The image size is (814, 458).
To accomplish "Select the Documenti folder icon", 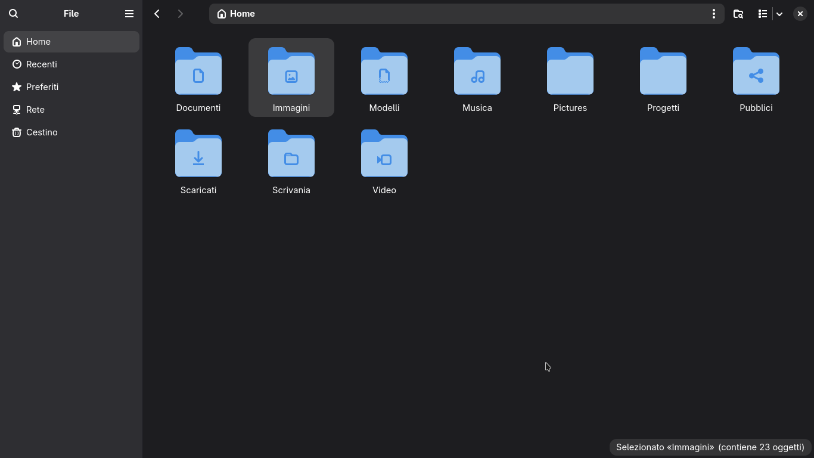I will 198,71.
